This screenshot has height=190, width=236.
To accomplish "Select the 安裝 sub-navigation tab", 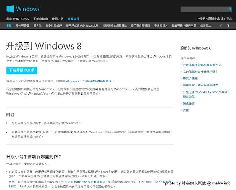I will tap(9, 26).
